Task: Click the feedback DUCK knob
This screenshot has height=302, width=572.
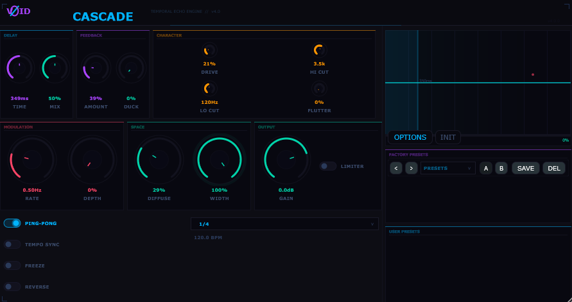Action: click(131, 68)
